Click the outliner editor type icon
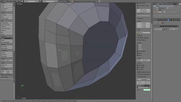The image size is (181, 102). pos(155,4)
